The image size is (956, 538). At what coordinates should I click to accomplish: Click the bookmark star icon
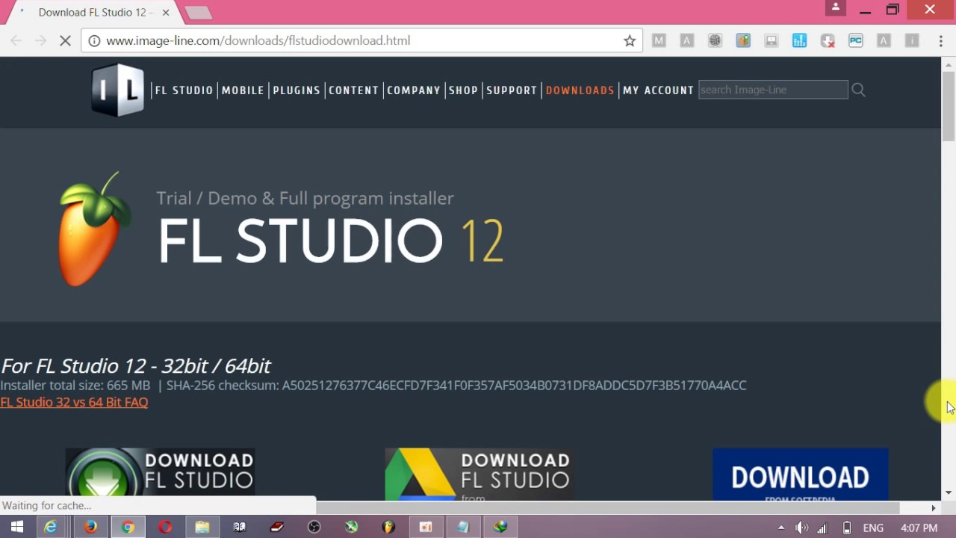click(x=630, y=41)
